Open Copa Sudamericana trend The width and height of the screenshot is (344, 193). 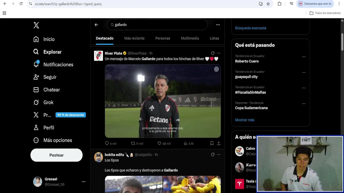(251, 108)
